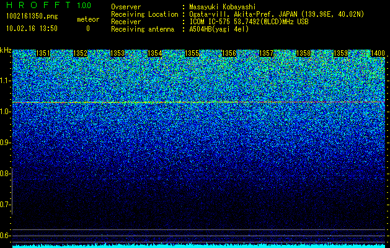Click the meteor count value 0
The width and height of the screenshot is (390, 248).
click(x=88, y=29)
